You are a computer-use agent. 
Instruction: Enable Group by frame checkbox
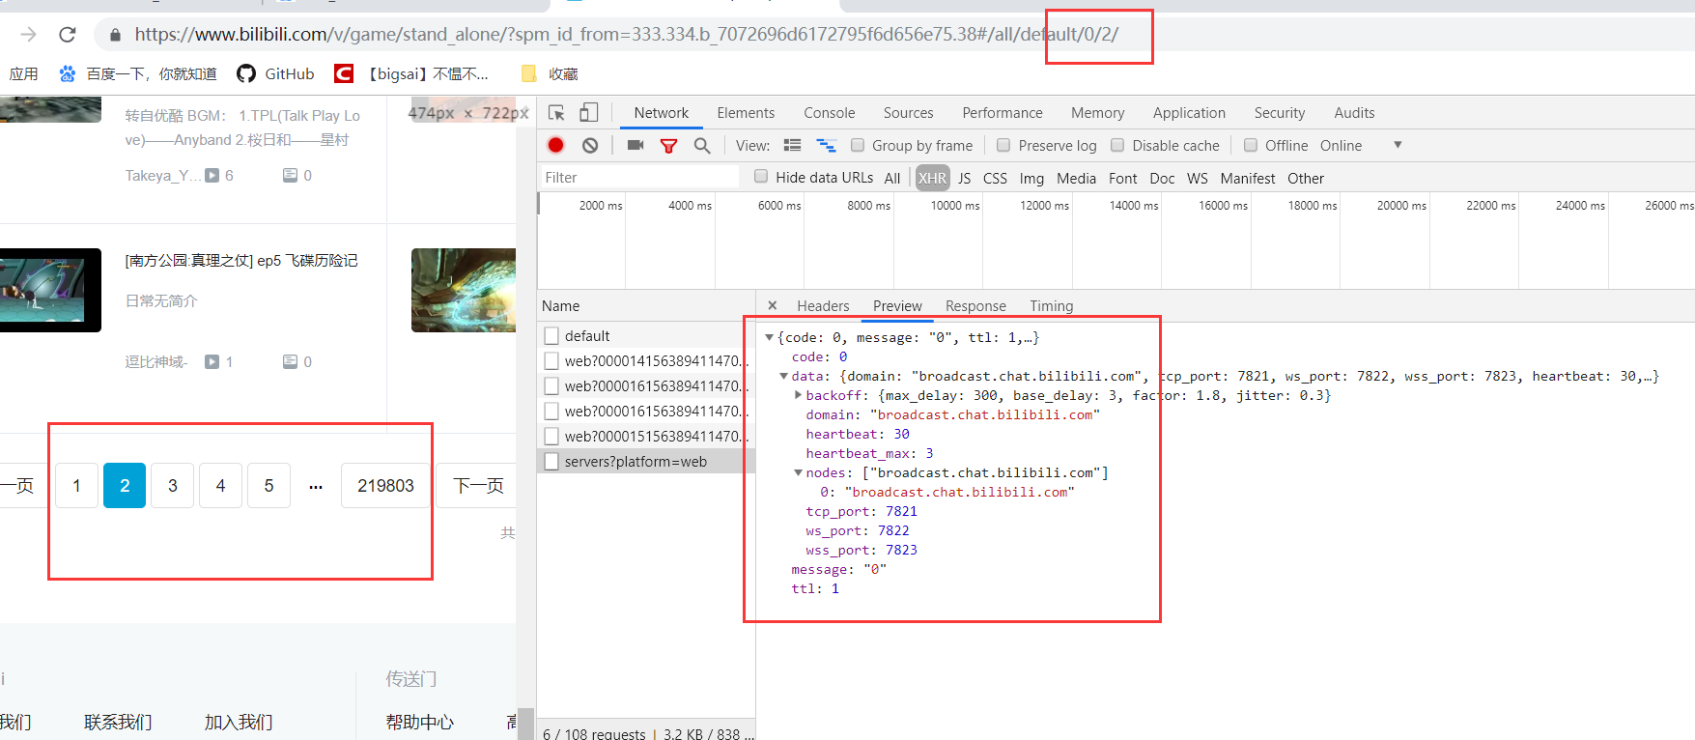pos(857,145)
